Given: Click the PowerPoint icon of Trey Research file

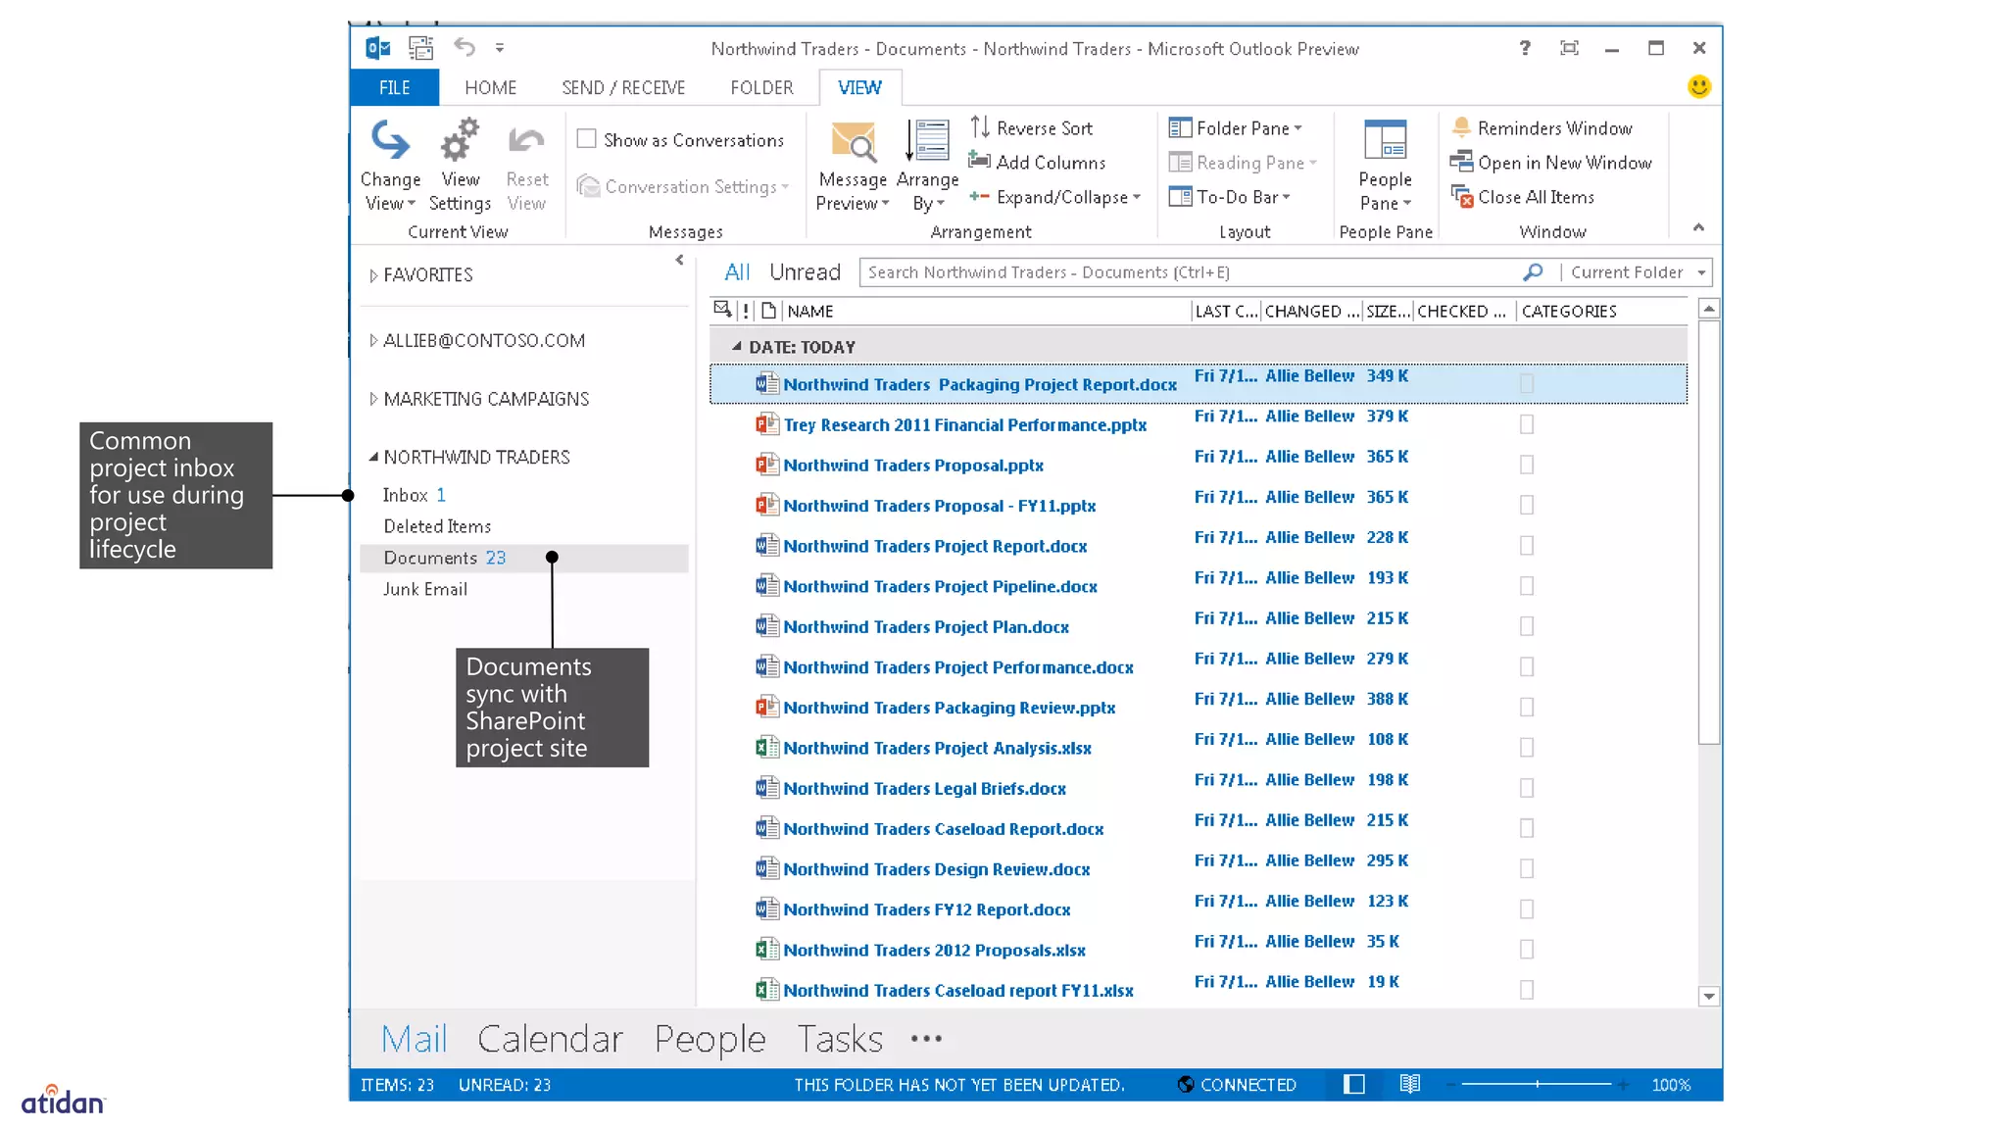Looking at the screenshot, I should coord(766,423).
